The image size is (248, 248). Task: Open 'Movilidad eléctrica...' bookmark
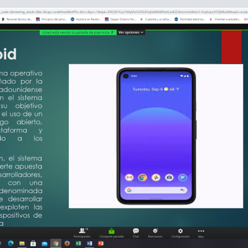[190, 19]
